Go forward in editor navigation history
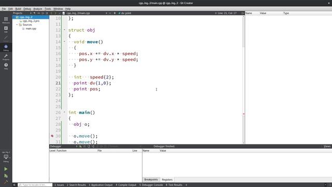The height and width of the screenshot is (187, 332). (x=56, y=13)
